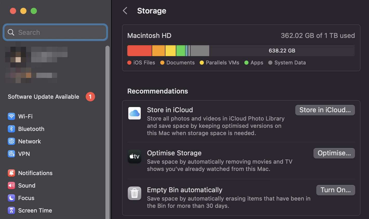Click the Notifications bell icon

click(11, 173)
